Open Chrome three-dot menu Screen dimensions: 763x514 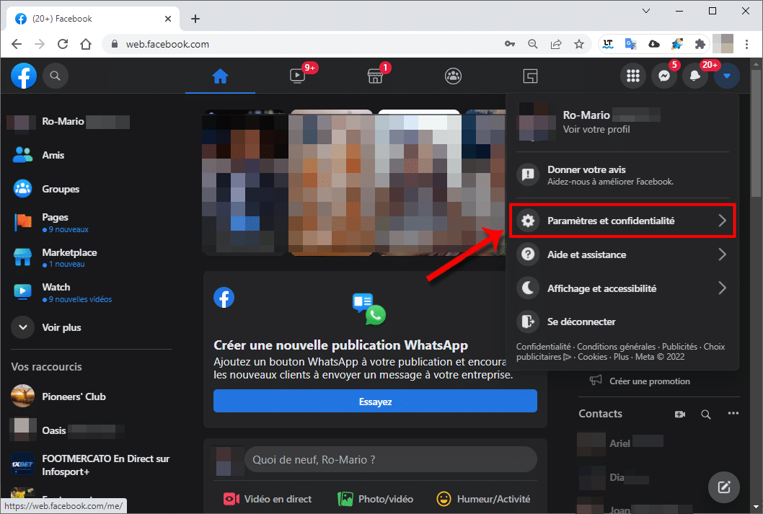pyautogui.click(x=746, y=44)
